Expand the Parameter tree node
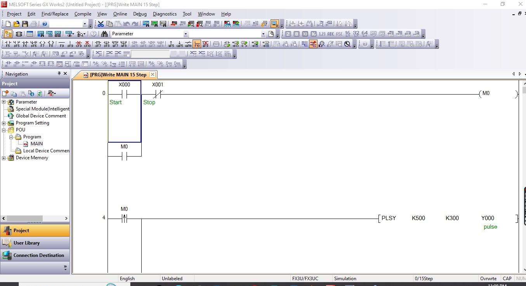526x286 pixels. point(4,102)
